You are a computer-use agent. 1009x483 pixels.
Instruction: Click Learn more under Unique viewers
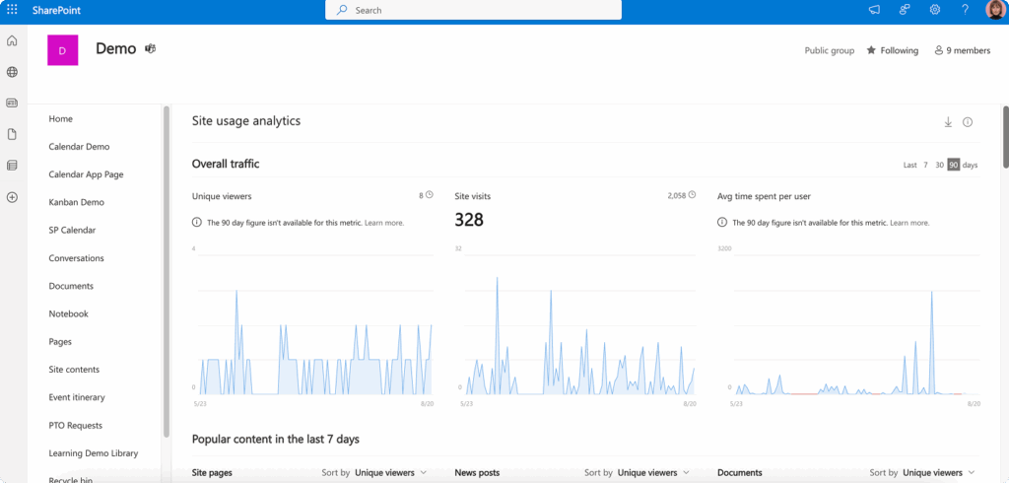(383, 223)
